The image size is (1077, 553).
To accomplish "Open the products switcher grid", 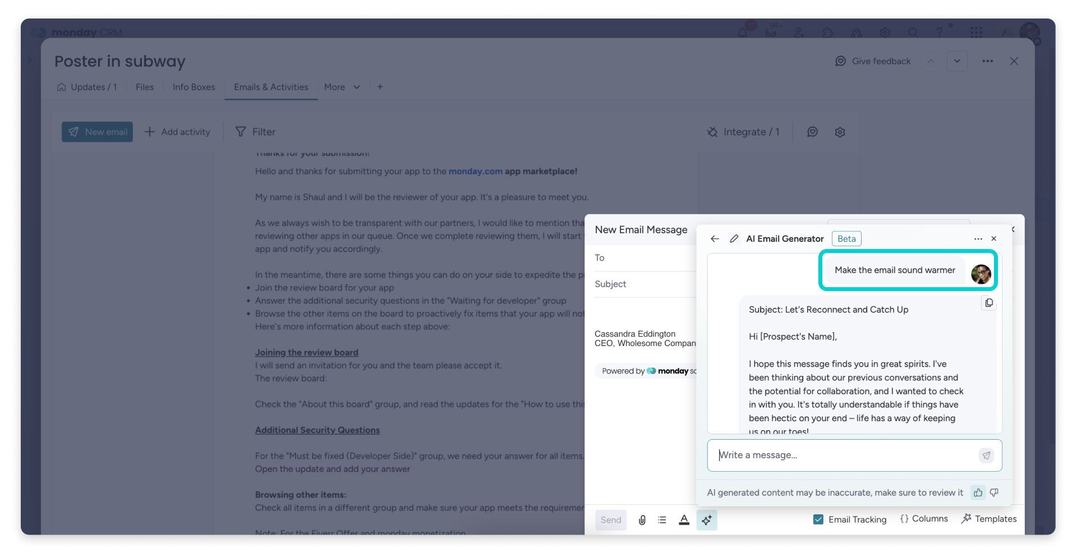I will pyautogui.click(x=977, y=33).
